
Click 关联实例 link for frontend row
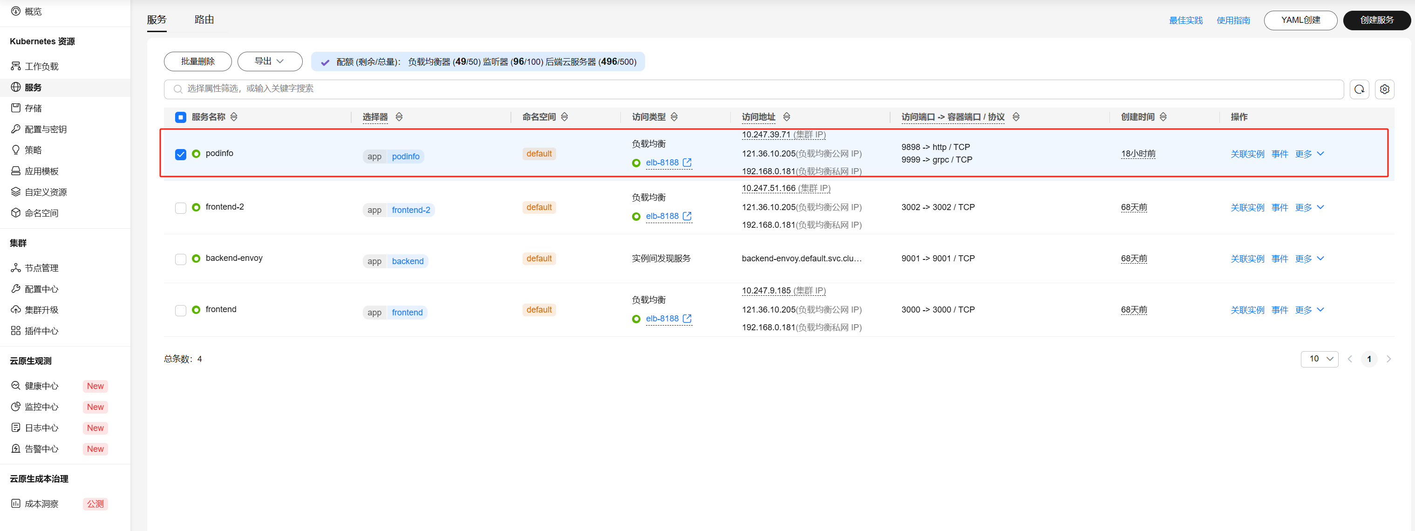click(1247, 310)
